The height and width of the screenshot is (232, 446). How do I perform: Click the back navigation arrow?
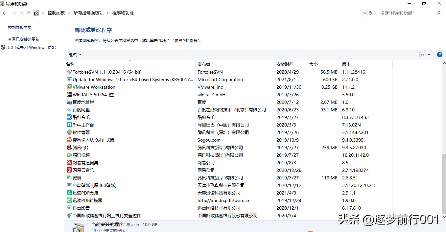5,13
